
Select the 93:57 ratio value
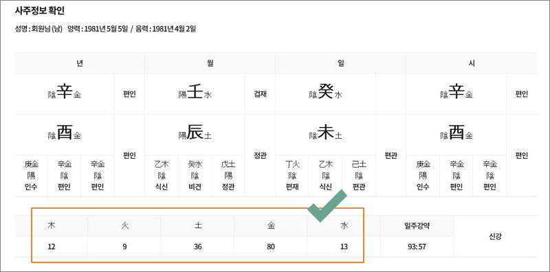click(x=417, y=247)
